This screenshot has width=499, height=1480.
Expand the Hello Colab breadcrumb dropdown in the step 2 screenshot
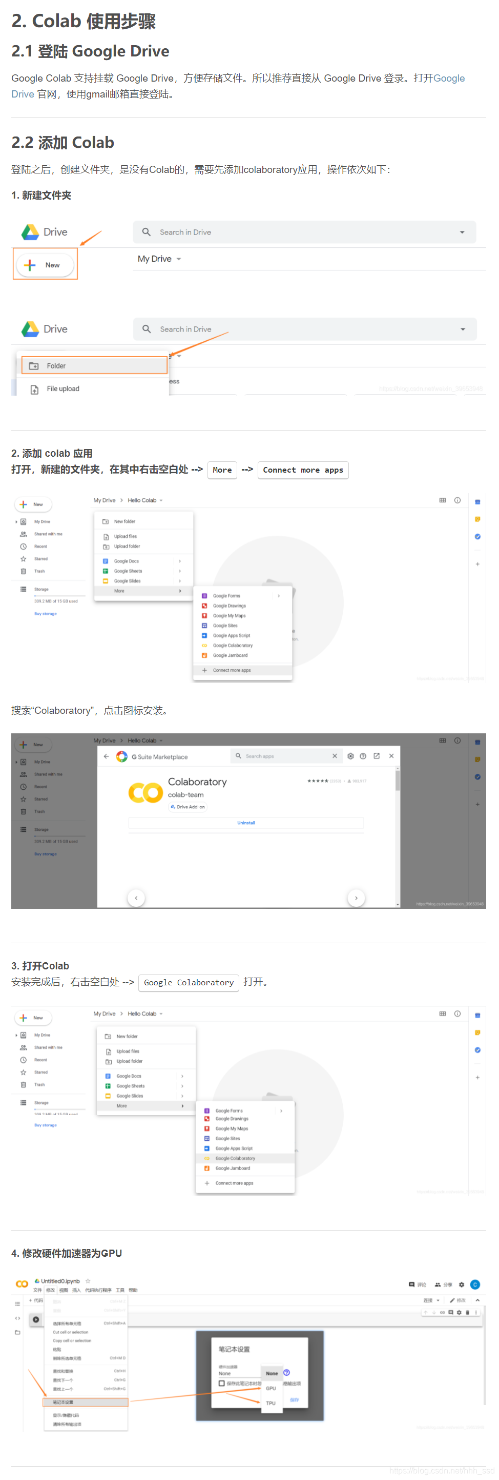[161, 500]
